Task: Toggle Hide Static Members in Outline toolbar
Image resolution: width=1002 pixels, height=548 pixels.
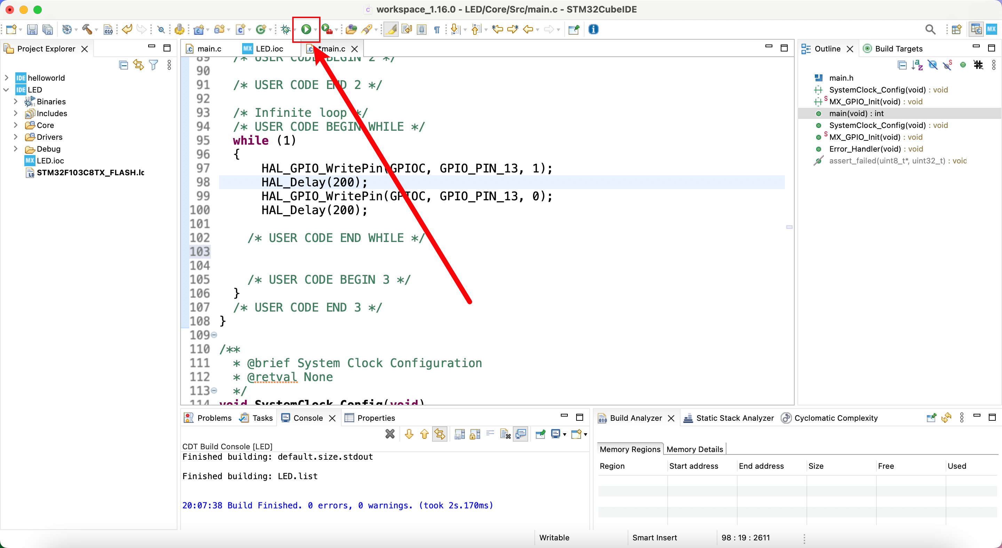Action: point(947,65)
